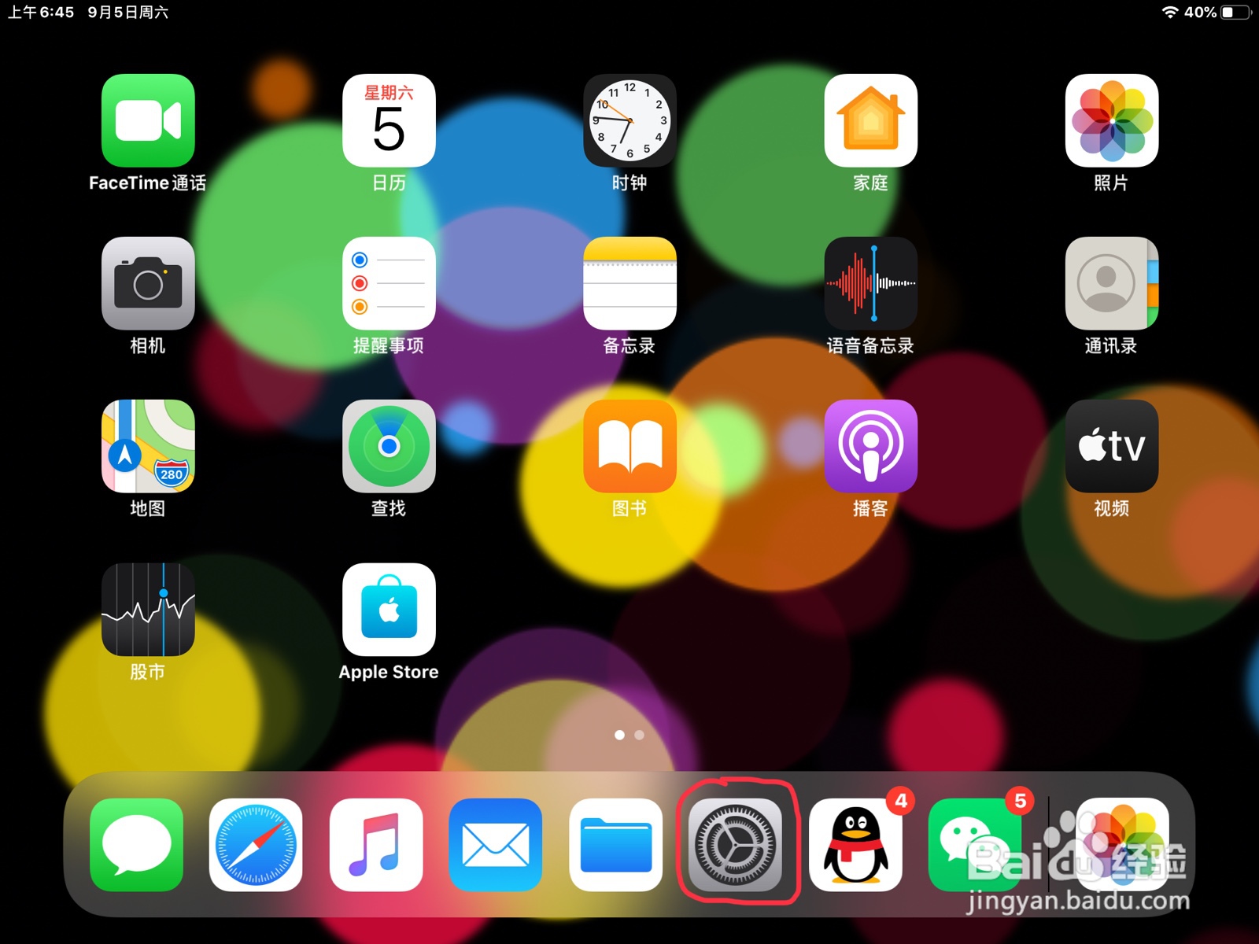
Task: Open Messages from the dock
Action: pyautogui.click(x=136, y=845)
